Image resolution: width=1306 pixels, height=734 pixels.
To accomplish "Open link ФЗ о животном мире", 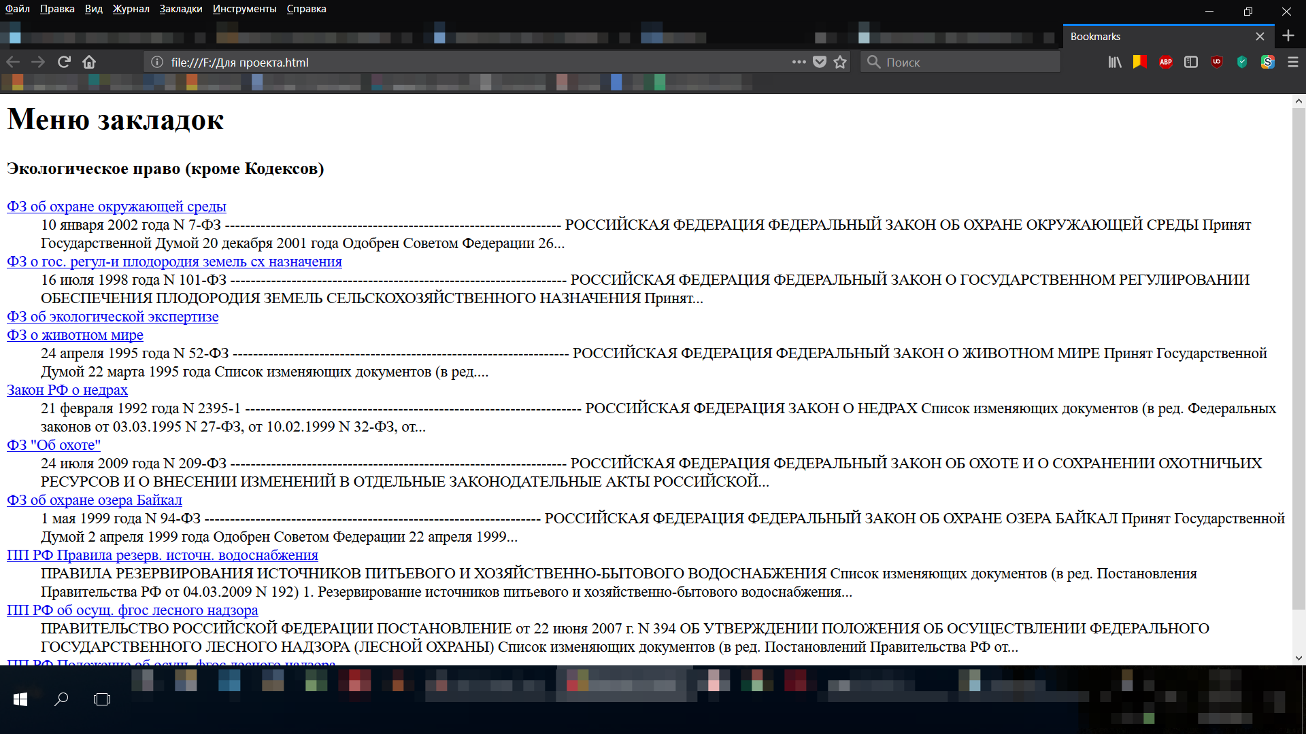I will click(75, 335).
